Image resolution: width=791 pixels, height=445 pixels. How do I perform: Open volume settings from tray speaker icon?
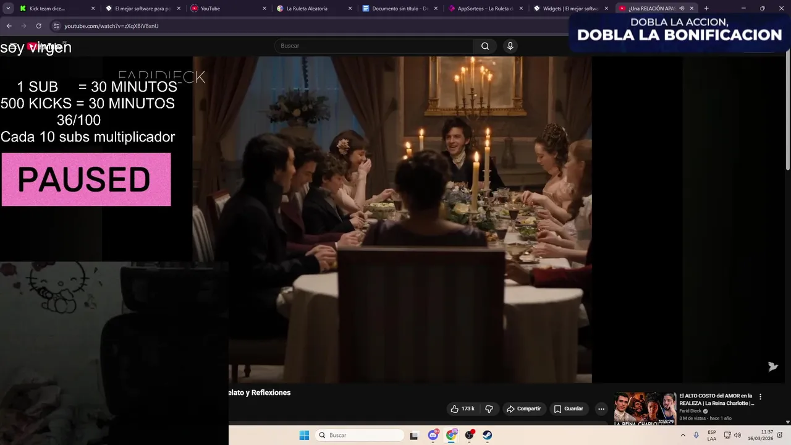pos(737,435)
